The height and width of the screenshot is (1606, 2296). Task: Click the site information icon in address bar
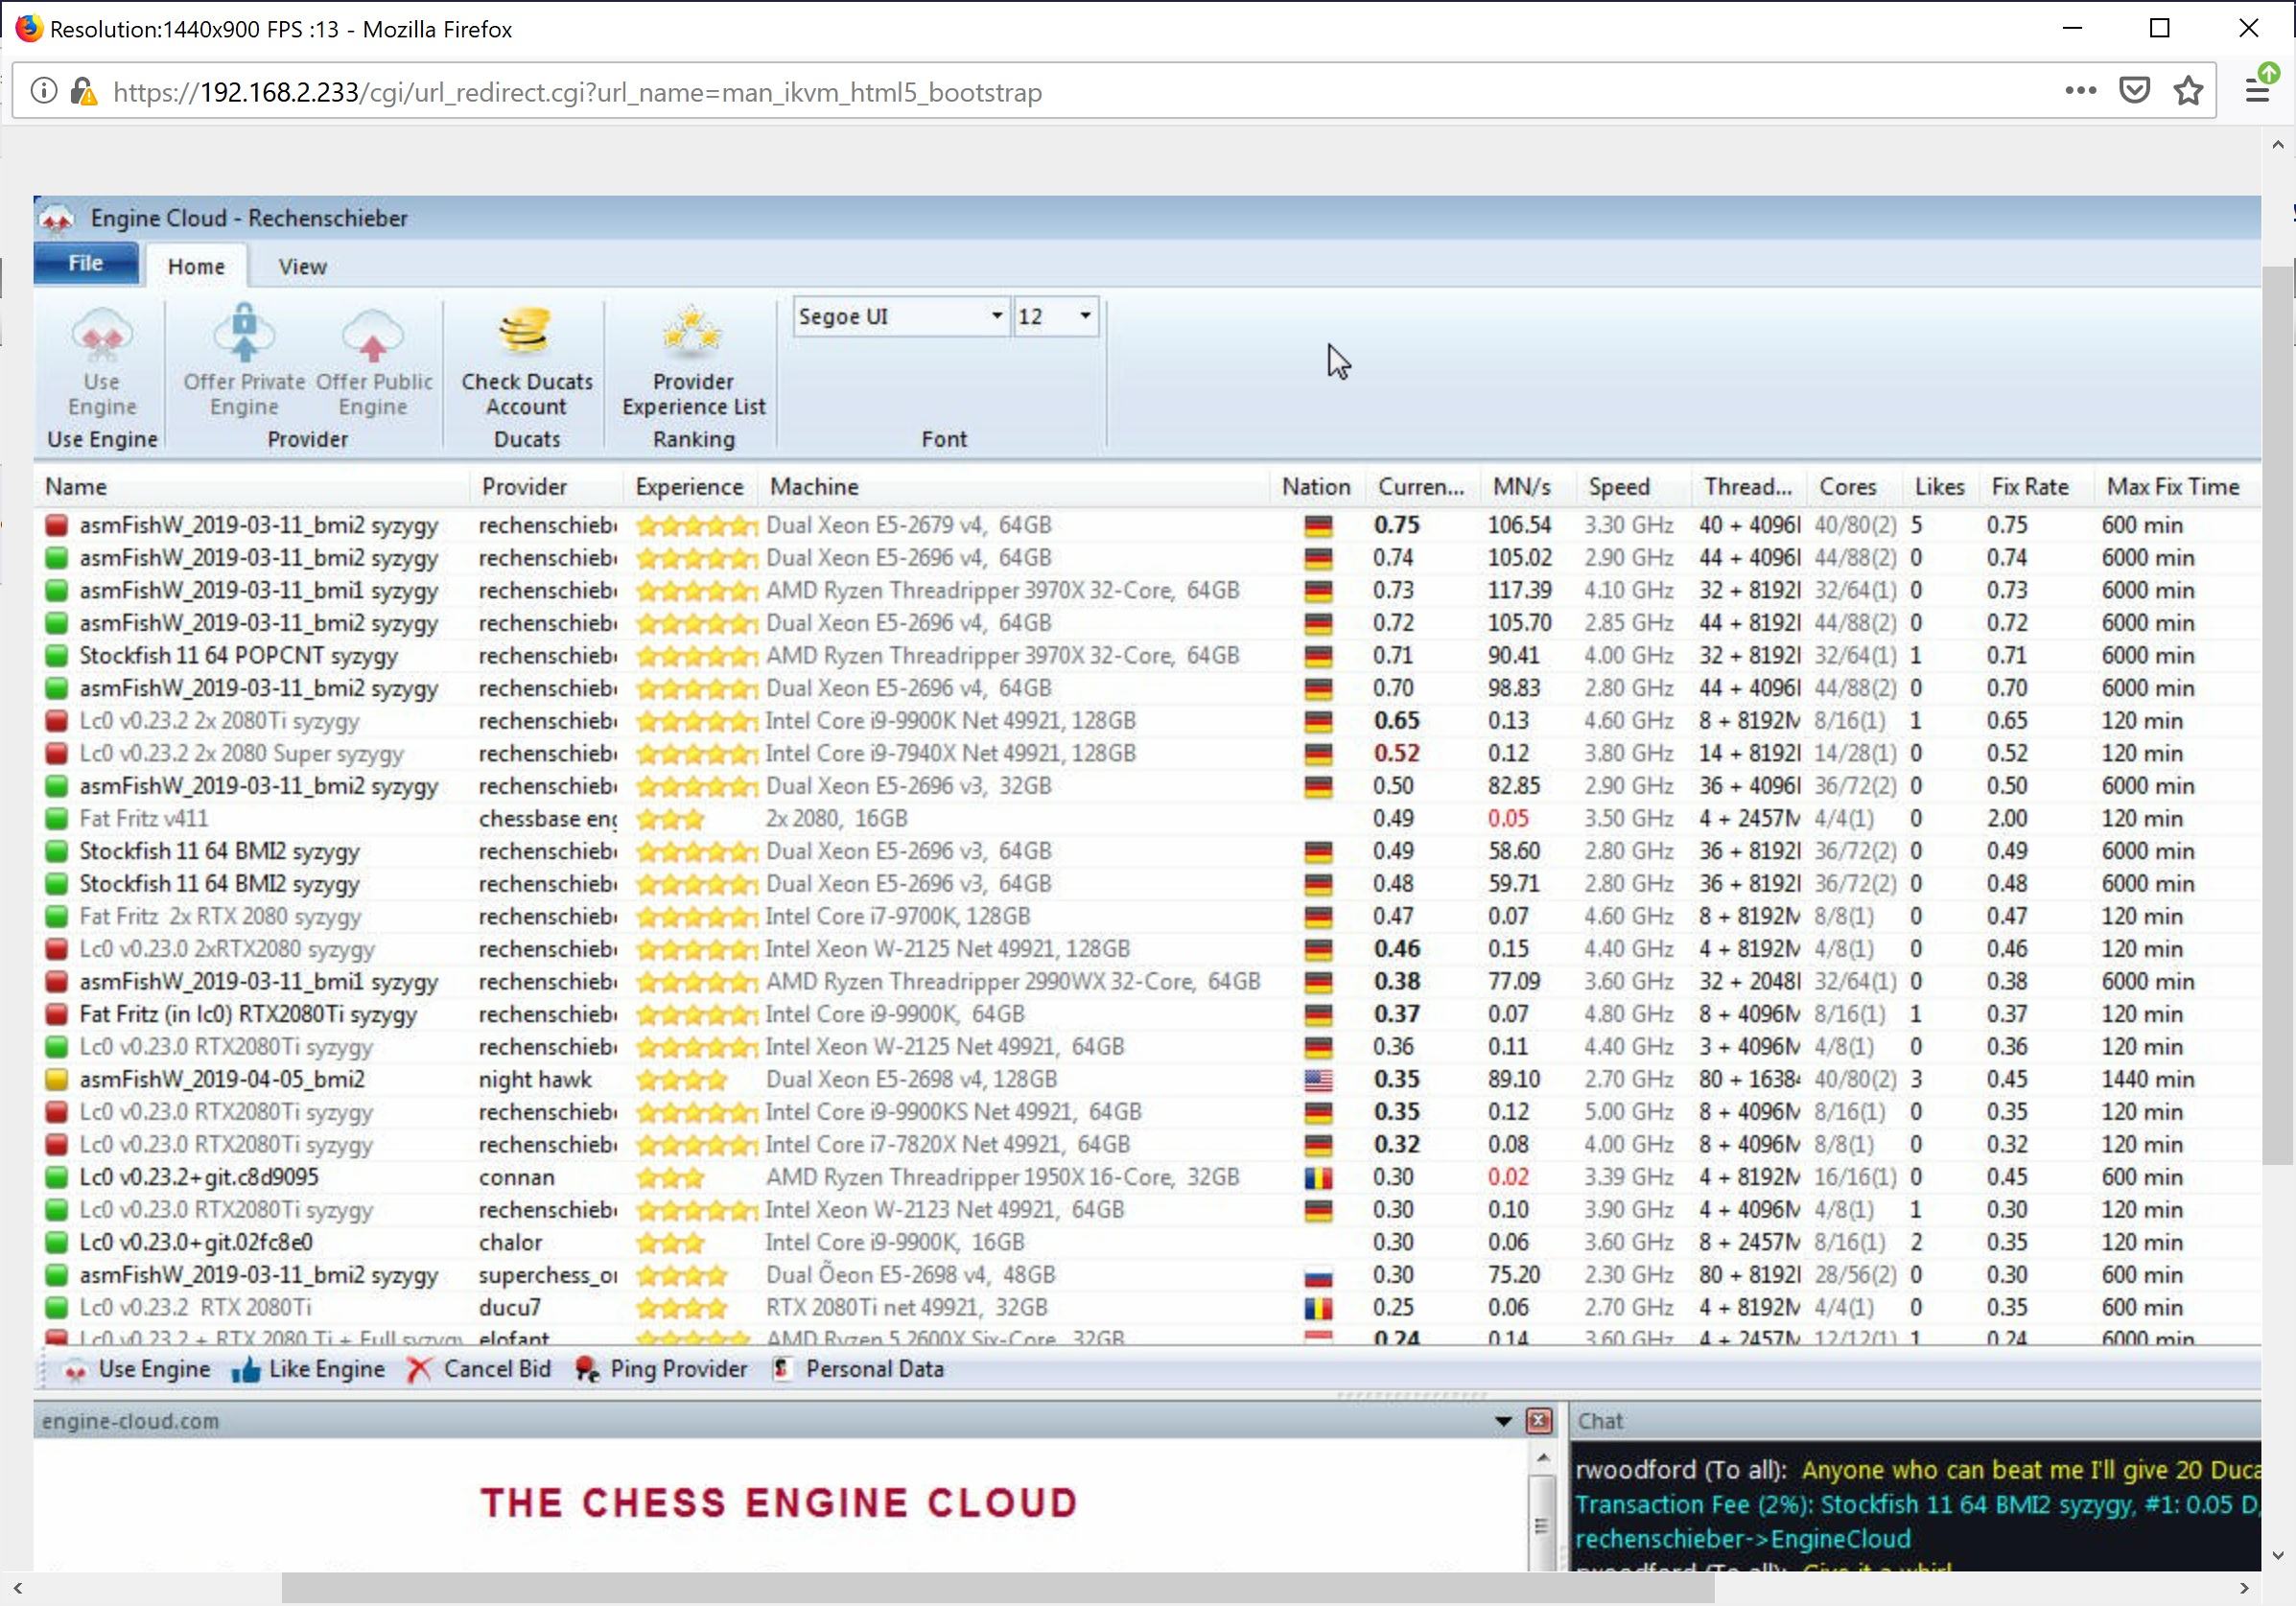[44, 91]
